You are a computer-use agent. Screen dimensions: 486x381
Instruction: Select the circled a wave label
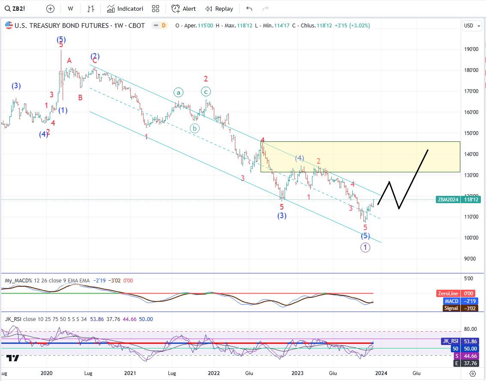point(178,93)
